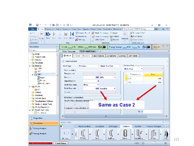The height and width of the screenshot is (146, 194).
Task: Open Utility Costs
Action: (98, 40)
